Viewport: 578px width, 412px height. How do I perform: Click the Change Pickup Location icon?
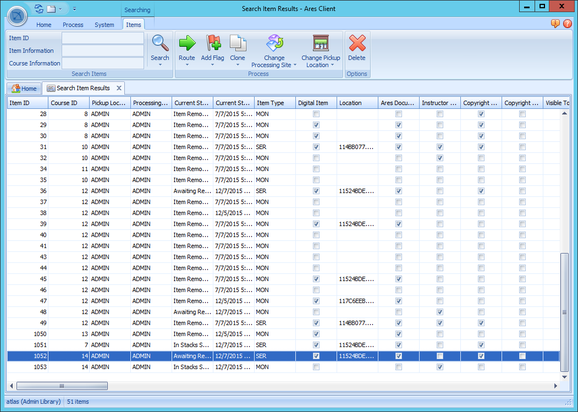[x=320, y=43]
